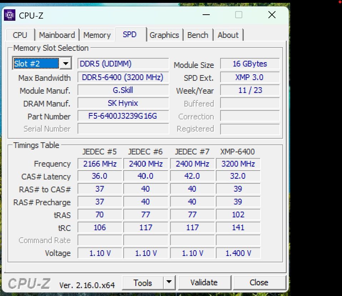Close the CPU-Z window with X
The image size is (342, 296).
[272, 15]
